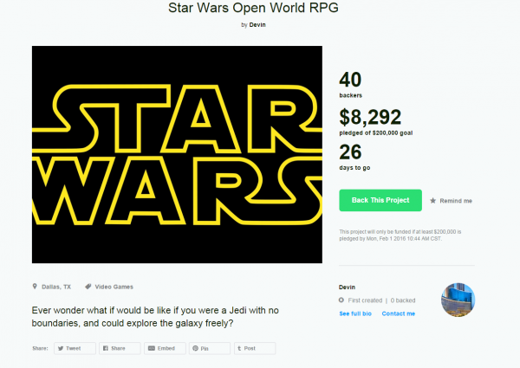Open the Dallas, TX location link
This screenshot has width=520, height=368.
tap(56, 287)
